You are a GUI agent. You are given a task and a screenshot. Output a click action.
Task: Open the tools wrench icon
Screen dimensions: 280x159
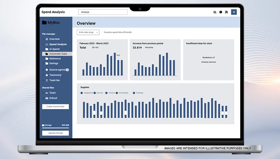[x=226, y=12]
